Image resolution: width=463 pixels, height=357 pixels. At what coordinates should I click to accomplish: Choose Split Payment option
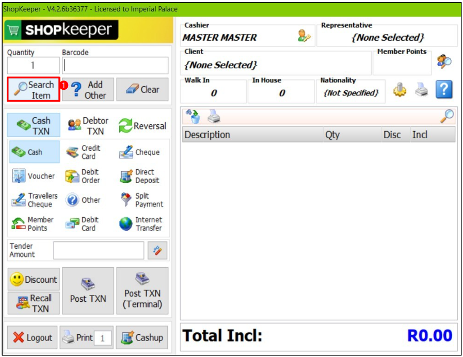(142, 200)
